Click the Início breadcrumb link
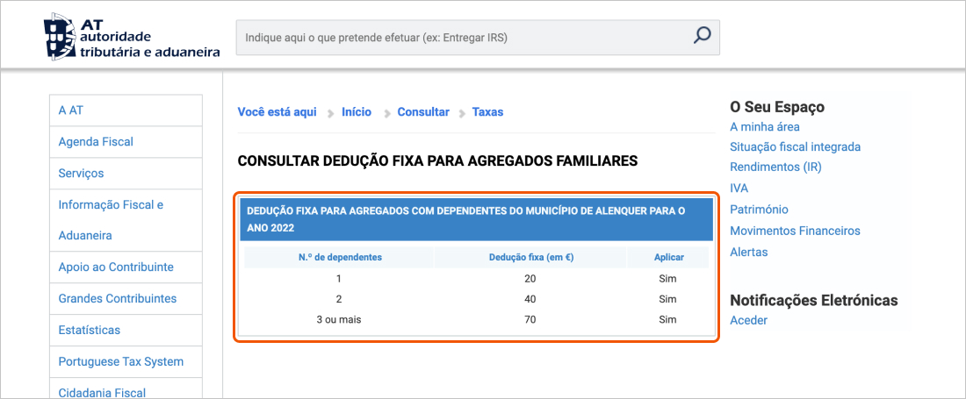The image size is (966, 399). [x=357, y=112]
